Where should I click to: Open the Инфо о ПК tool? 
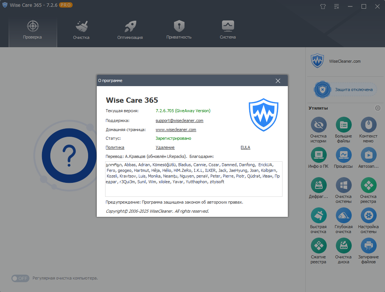pyautogui.click(x=318, y=155)
